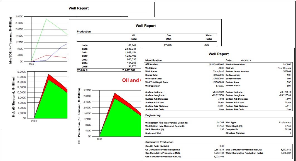Click the Cumulative Production section heading
Image resolution: width=296 pixels, height=161 pixels.
tap(159, 142)
